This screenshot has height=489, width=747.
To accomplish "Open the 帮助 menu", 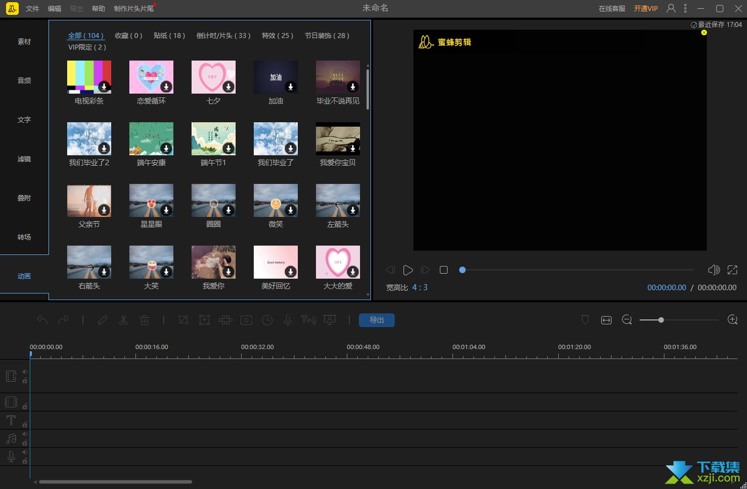I will point(99,9).
